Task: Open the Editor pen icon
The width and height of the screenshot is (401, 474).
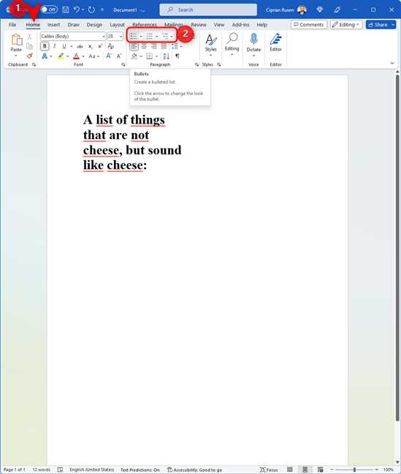Action: click(x=275, y=43)
